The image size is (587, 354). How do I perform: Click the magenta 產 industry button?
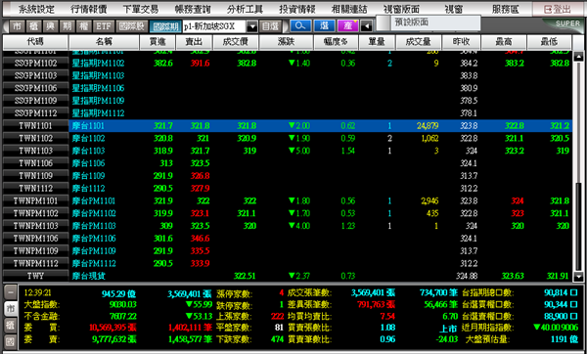click(x=347, y=26)
